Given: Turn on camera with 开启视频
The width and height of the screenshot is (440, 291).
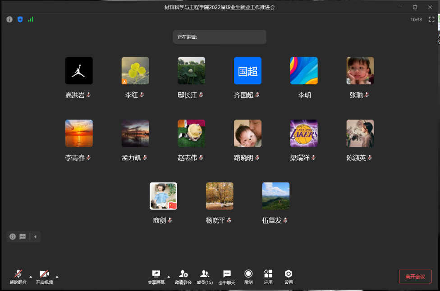Looking at the screenshot, I should 44,276.
